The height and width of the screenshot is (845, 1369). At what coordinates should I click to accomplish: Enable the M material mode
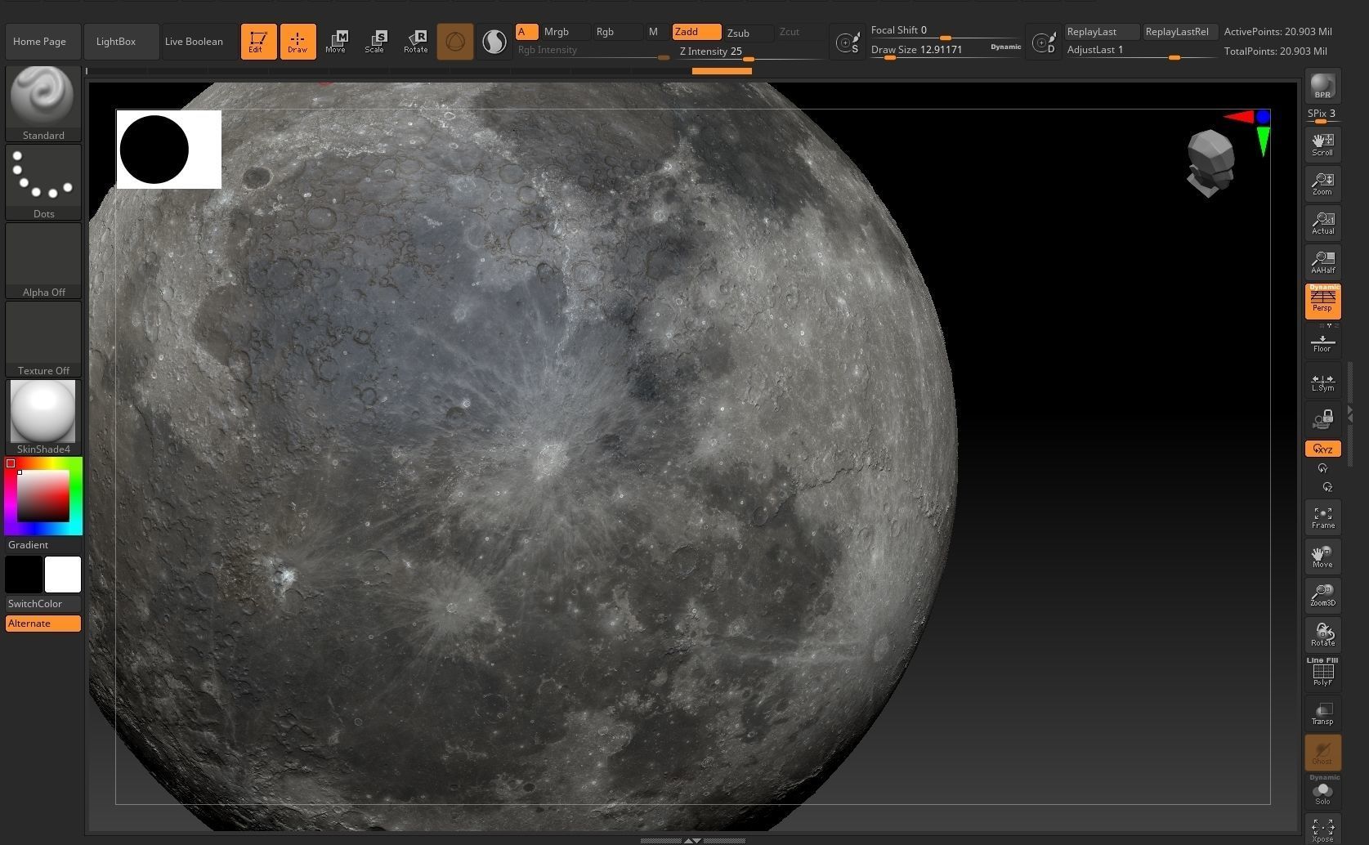pyautogui.click(x=655, y=32)
